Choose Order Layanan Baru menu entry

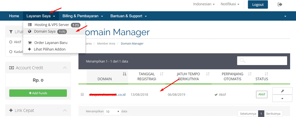[54, 43]
